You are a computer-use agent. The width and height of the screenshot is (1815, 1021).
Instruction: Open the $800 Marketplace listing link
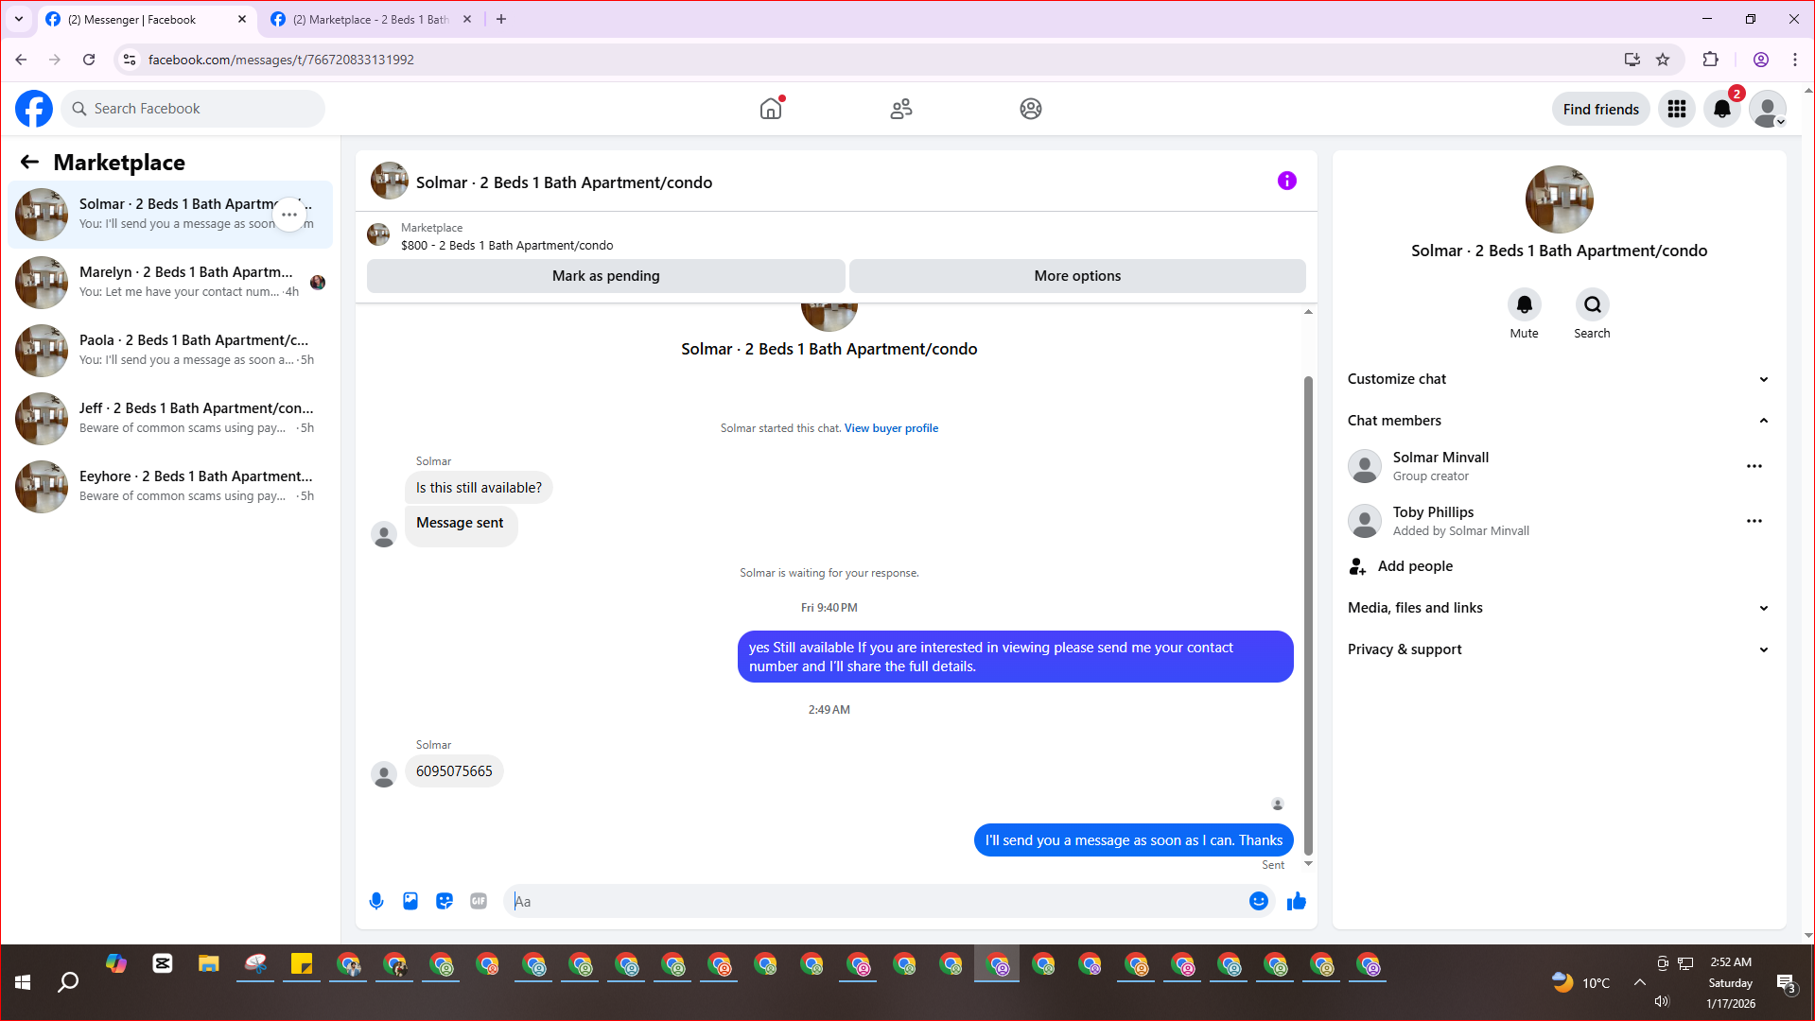coord(506,246)
